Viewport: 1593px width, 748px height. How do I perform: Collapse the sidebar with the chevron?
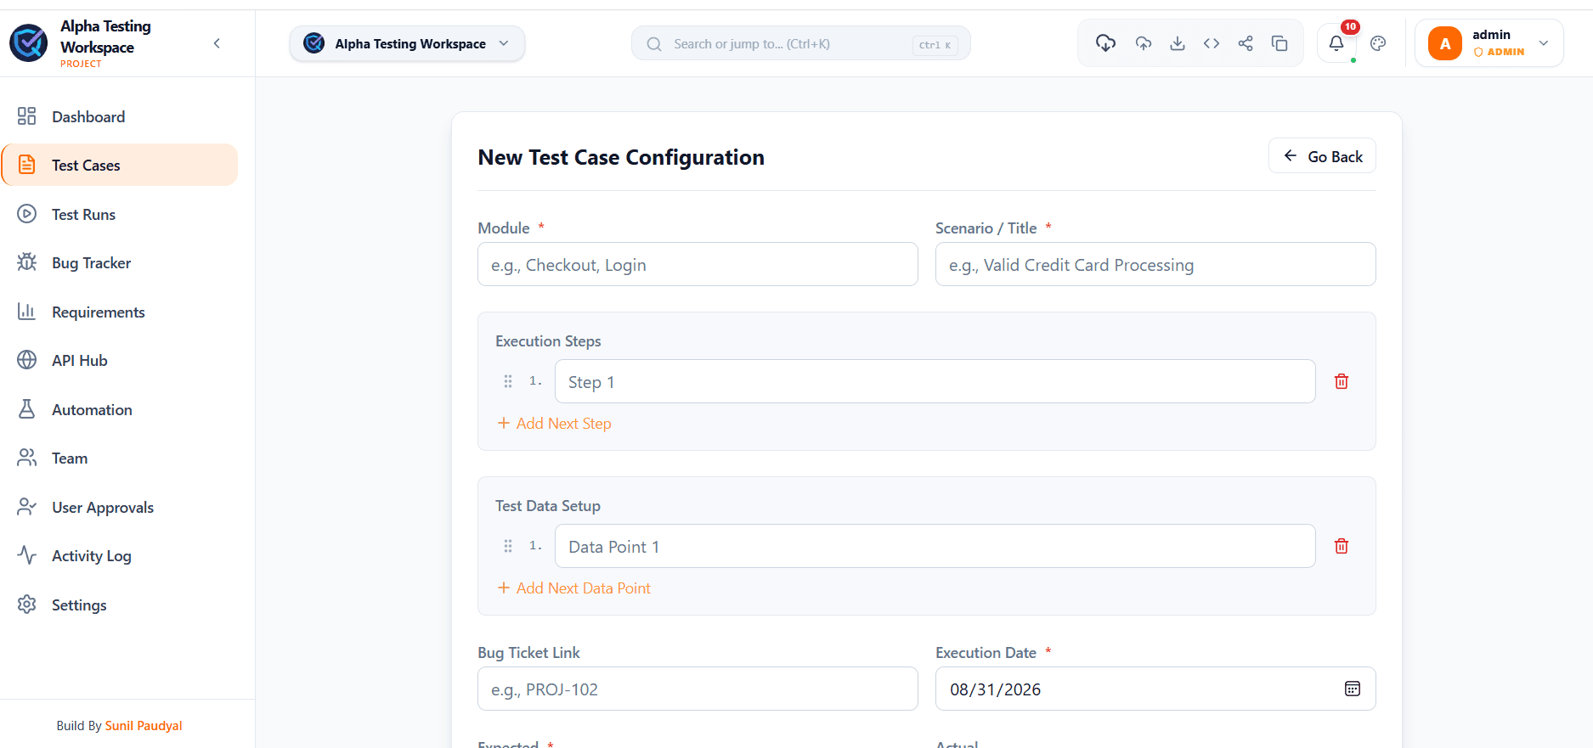tap(217, 43)
